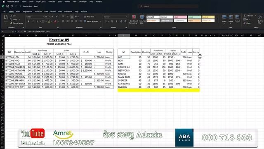The image size is (264, 149).
Task: Increase the font size
Action: 52,17
